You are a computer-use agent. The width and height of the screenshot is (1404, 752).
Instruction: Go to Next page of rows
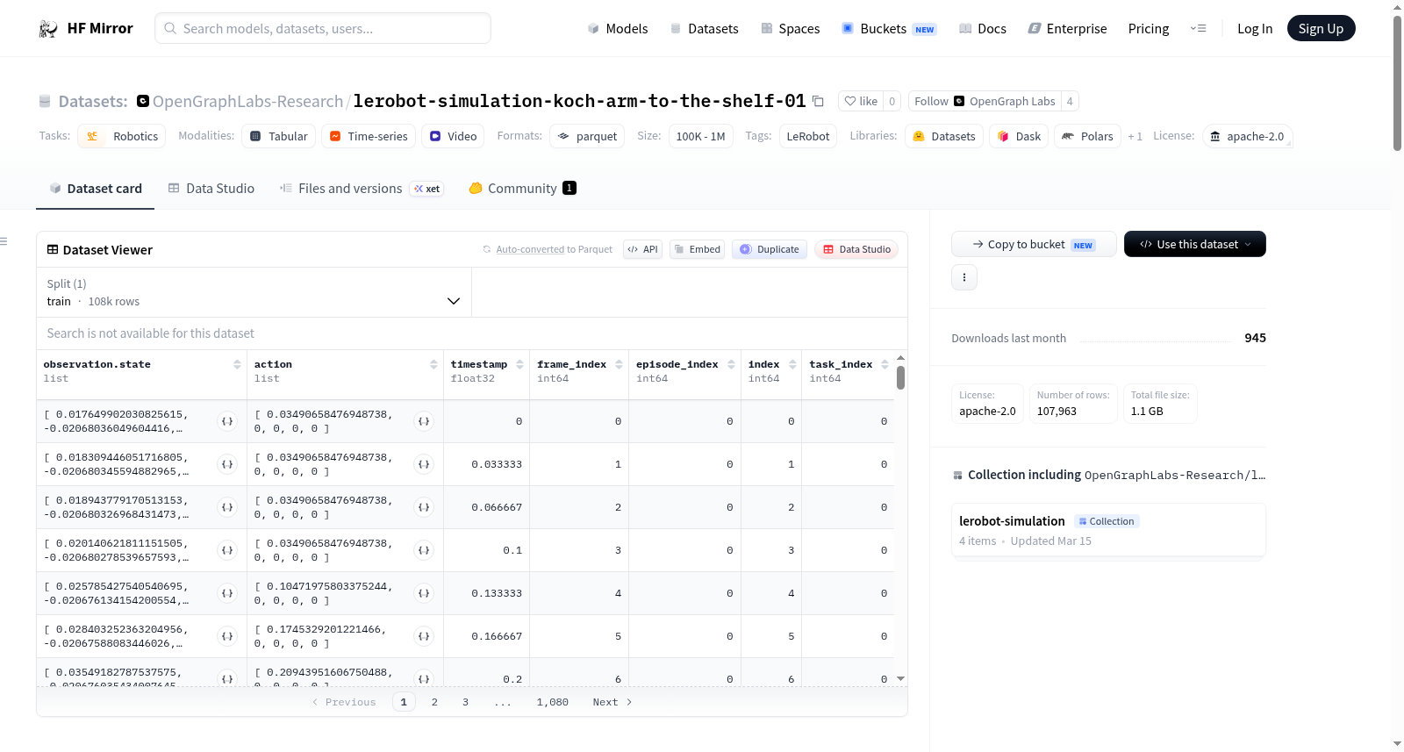[612, 702]
